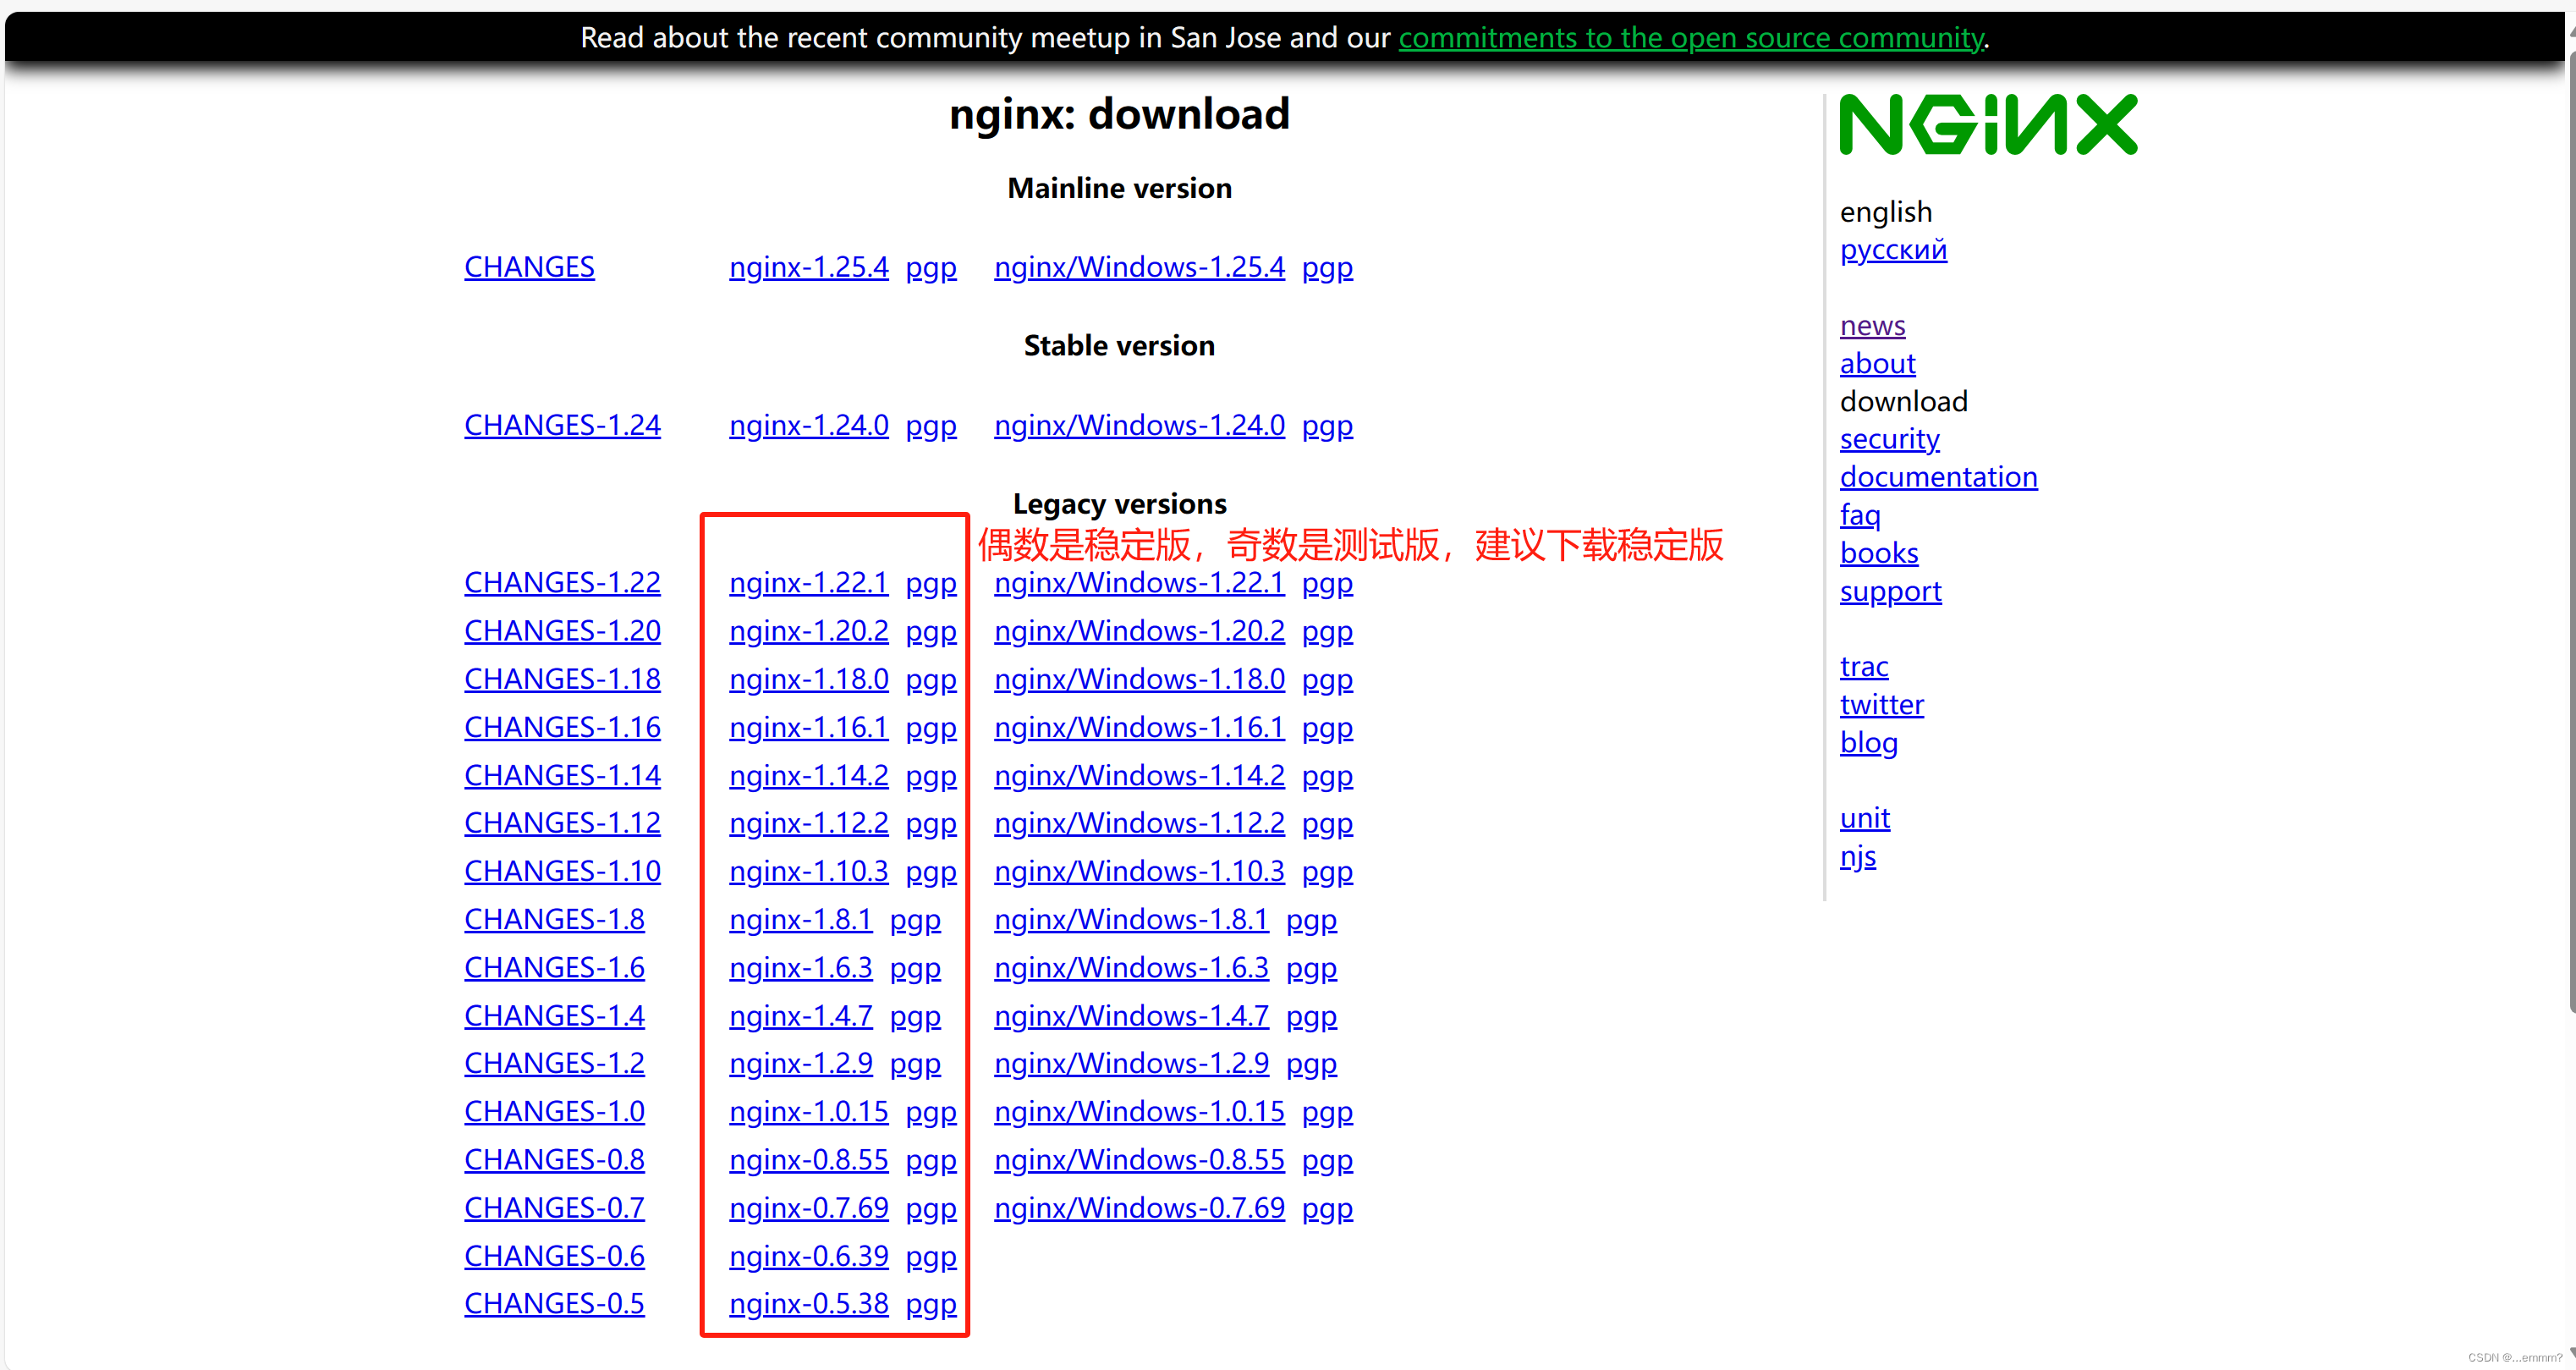Open CHANGES-1.20 link
The image size is (2576, 1370).
(562, 631)
